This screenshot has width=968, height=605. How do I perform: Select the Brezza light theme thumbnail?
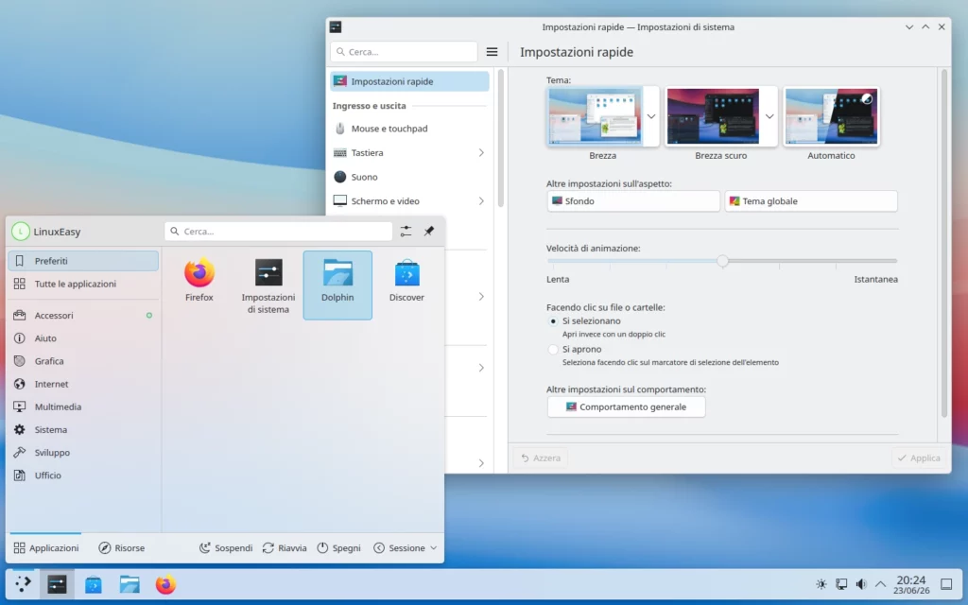595,116
